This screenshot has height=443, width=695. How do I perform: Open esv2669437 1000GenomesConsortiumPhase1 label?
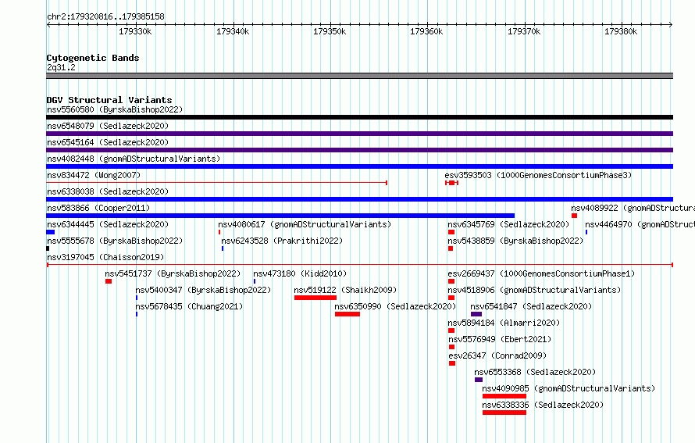[541, 273]
